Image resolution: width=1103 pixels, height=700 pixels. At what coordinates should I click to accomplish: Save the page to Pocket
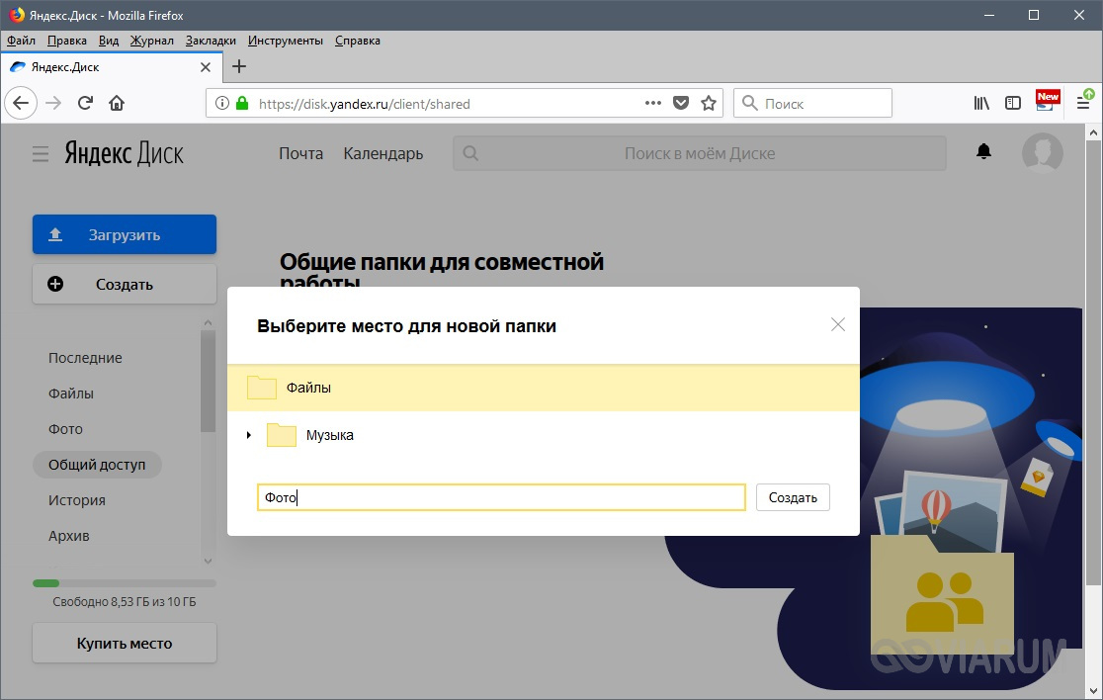coord(681,104)
